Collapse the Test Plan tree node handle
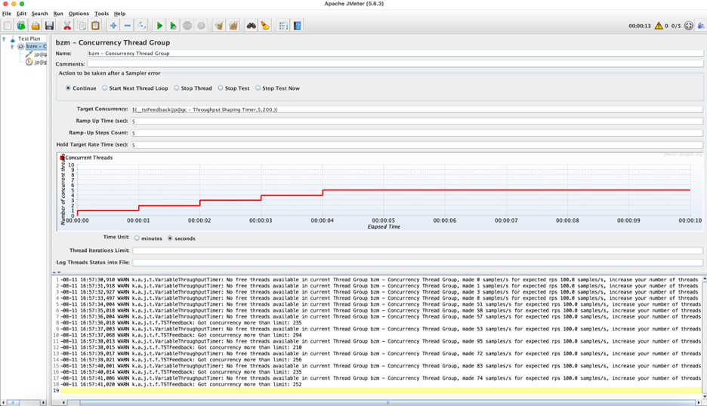The width and height of the screenshot is (707, 406). click(4, 38)
